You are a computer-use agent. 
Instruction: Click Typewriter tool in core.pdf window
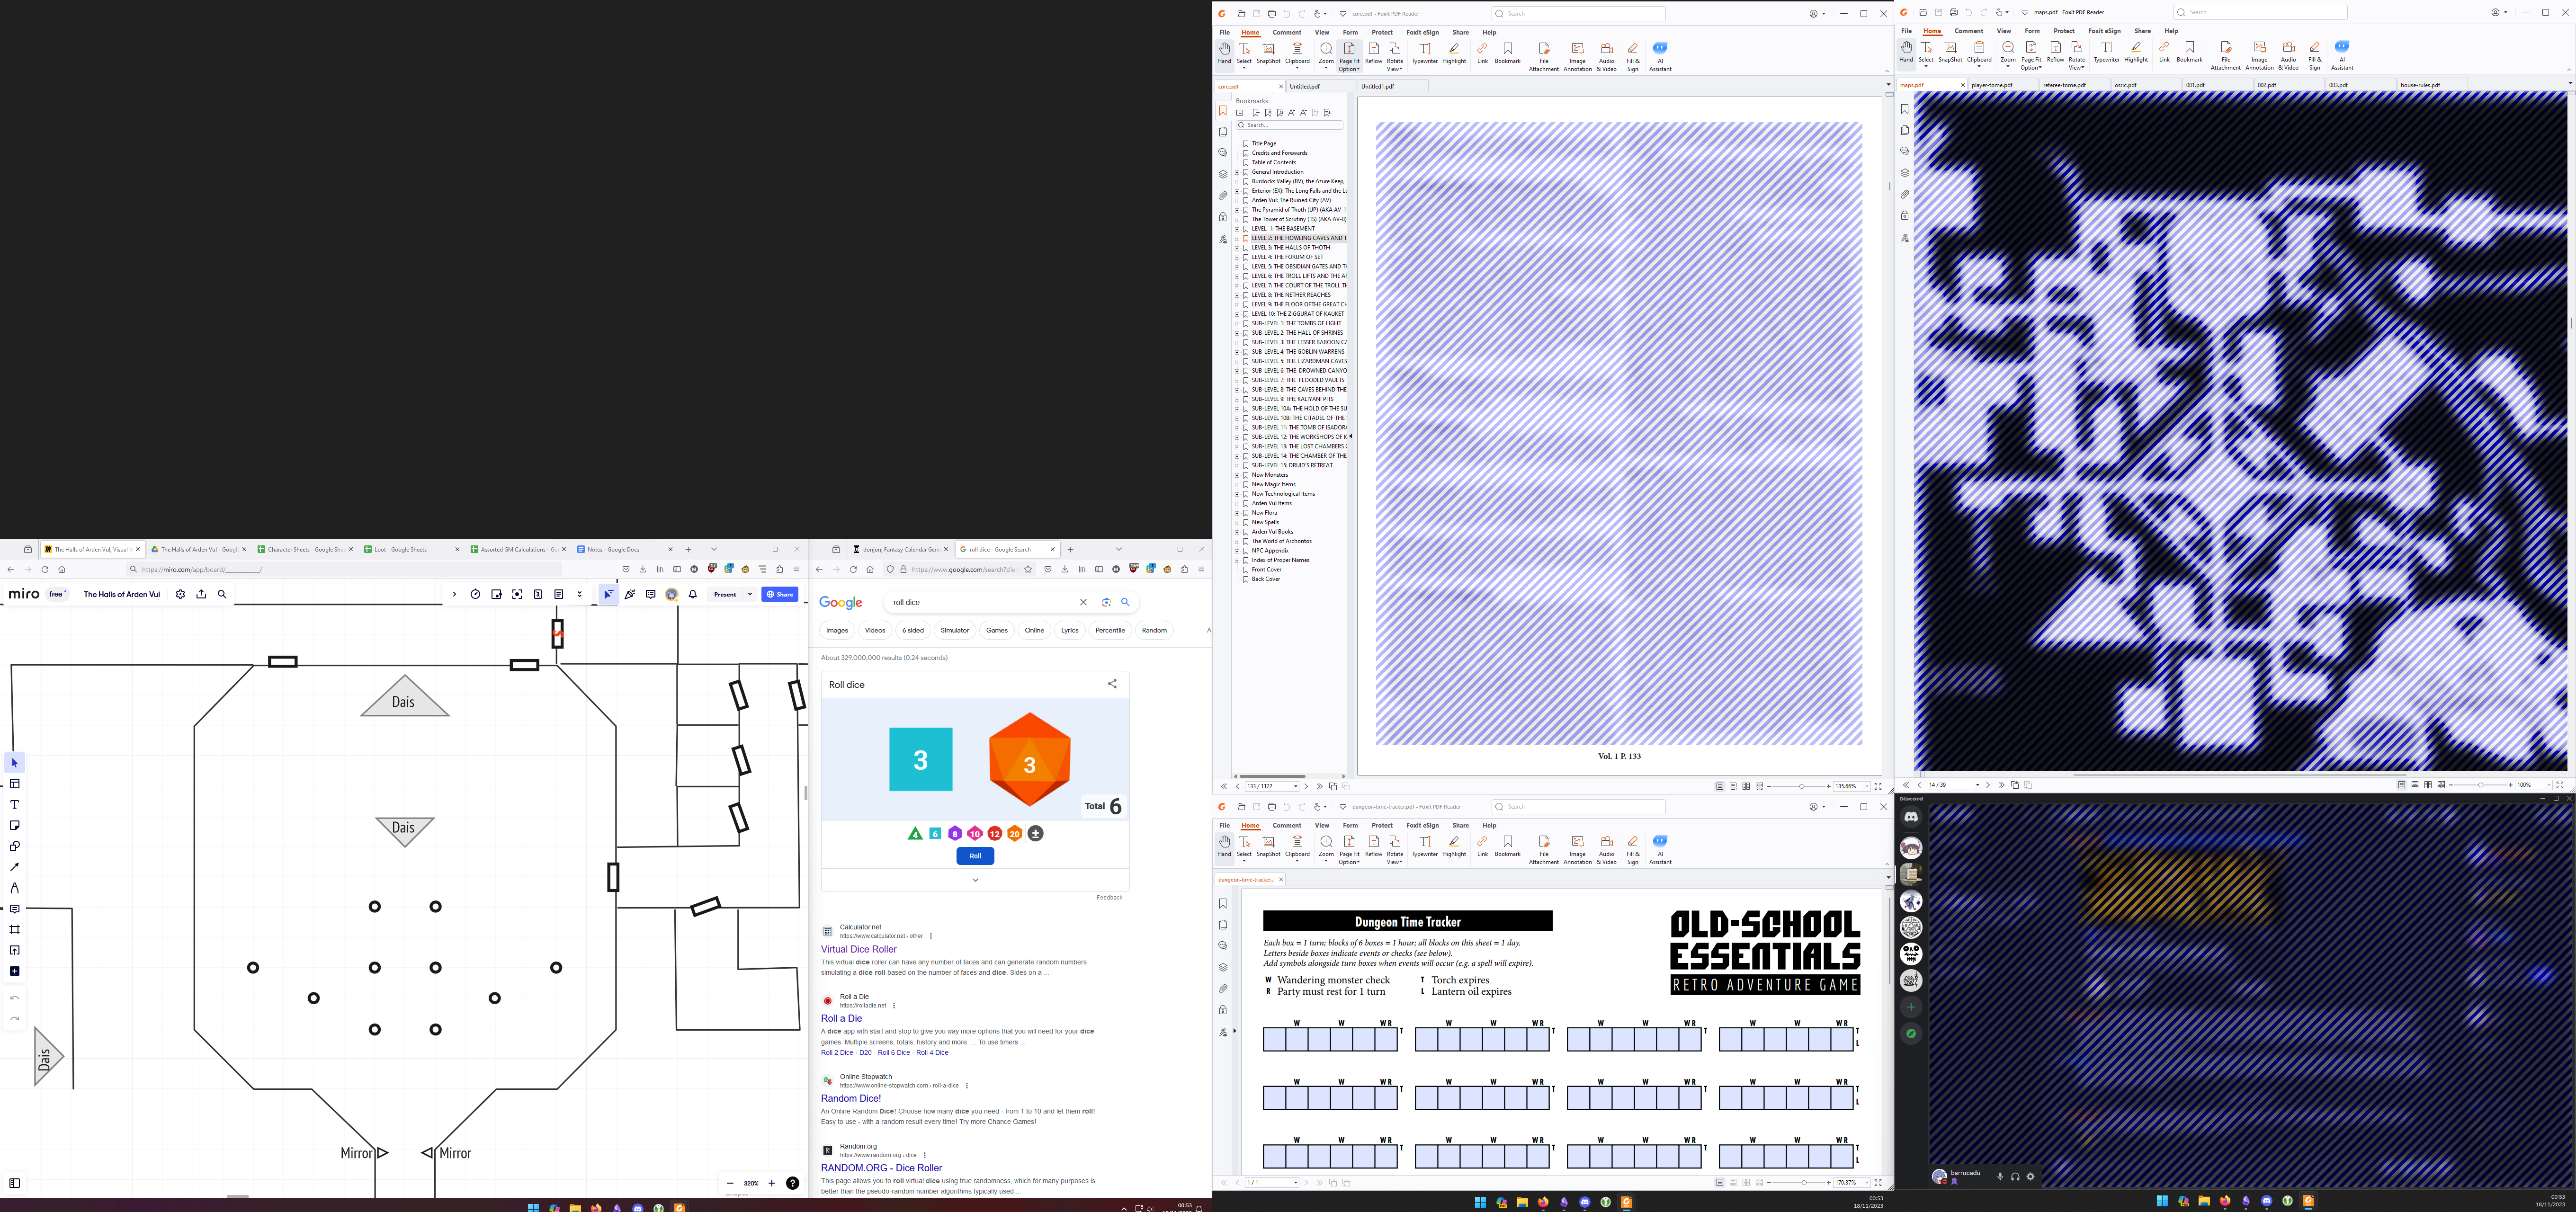[1424, 53]
